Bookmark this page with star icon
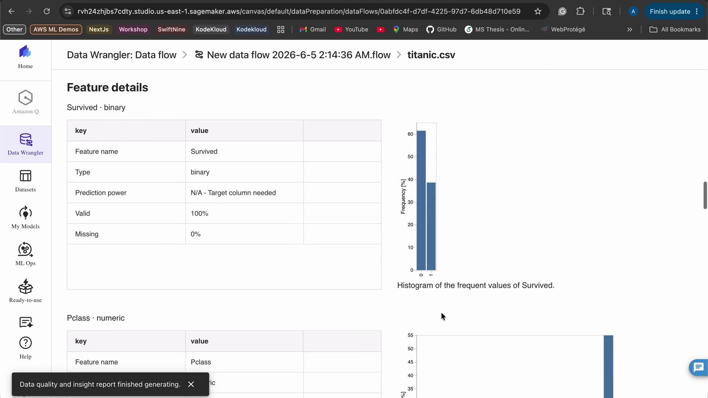 tap(538, 11)
